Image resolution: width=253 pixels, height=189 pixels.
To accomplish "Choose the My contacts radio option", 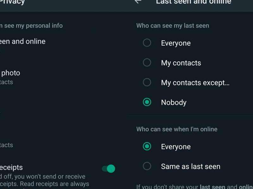I will point(147,63).
